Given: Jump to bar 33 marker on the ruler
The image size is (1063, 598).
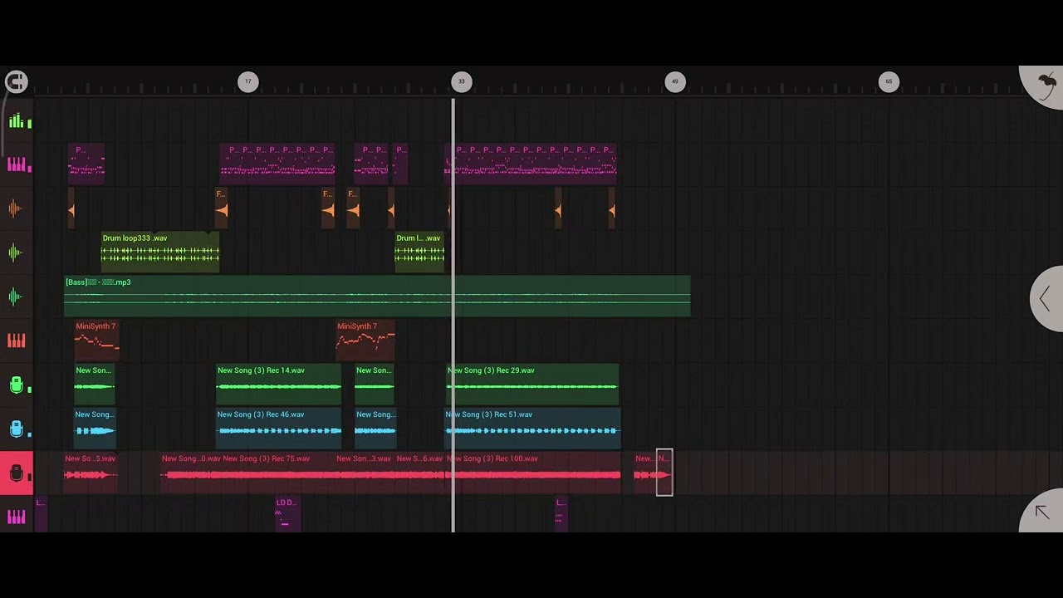Looking at the screenshot, I should pyautogui.click(x=461, y=81).
